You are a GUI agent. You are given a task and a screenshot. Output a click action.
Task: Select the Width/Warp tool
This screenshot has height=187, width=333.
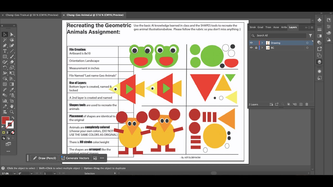[5, 73]
